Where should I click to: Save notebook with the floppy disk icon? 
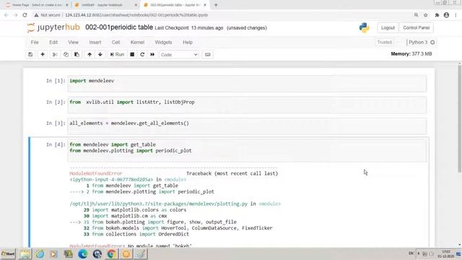click(30, 55)
